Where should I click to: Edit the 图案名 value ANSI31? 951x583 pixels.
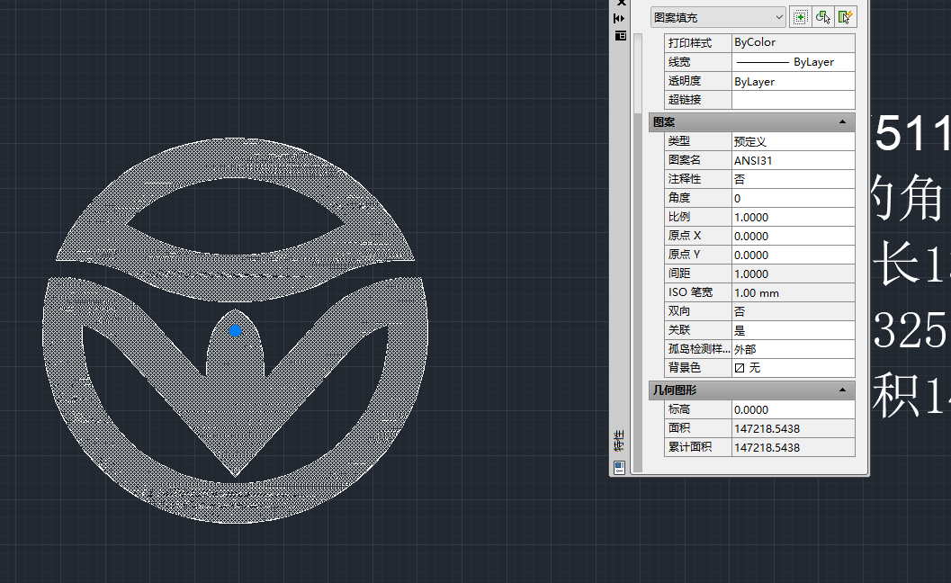pyautogui.click(x=794, y=160)
